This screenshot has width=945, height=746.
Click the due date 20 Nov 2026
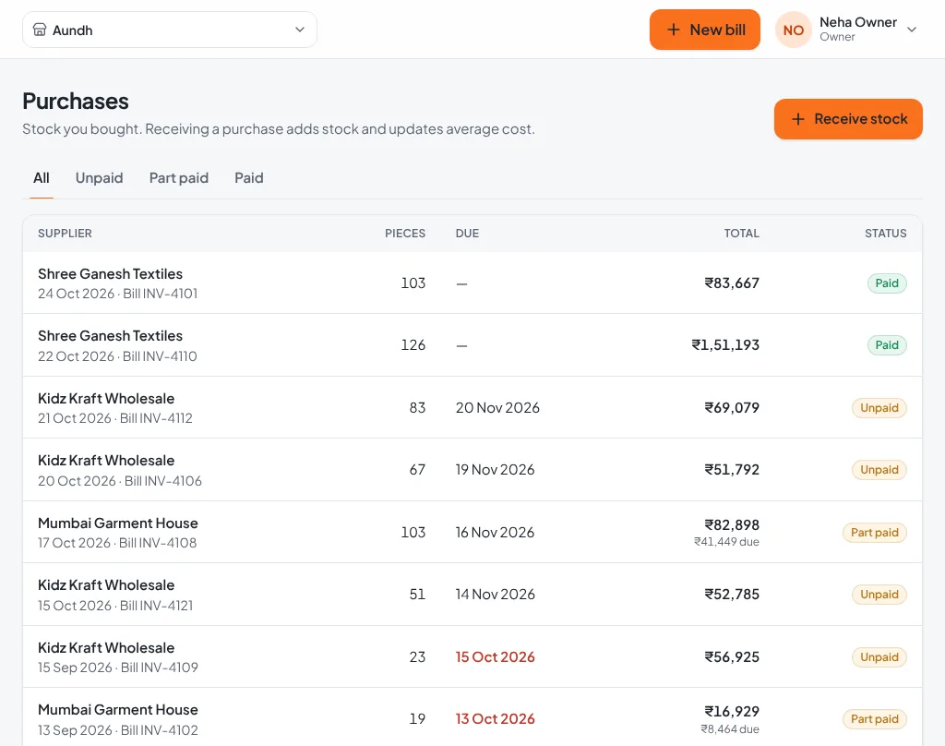(497, 408)
